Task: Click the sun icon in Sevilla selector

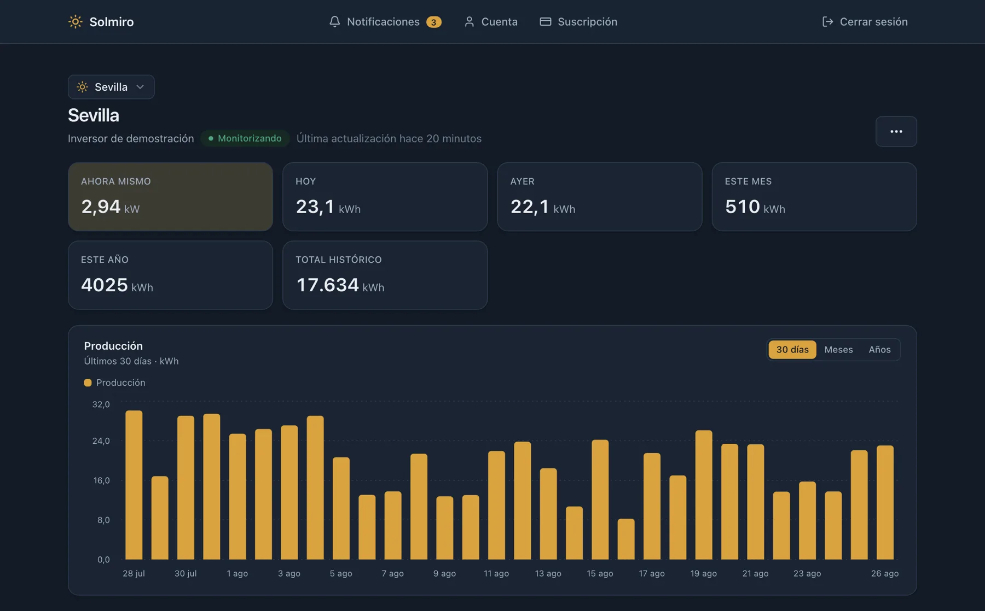Action: (x=82, y=87)
